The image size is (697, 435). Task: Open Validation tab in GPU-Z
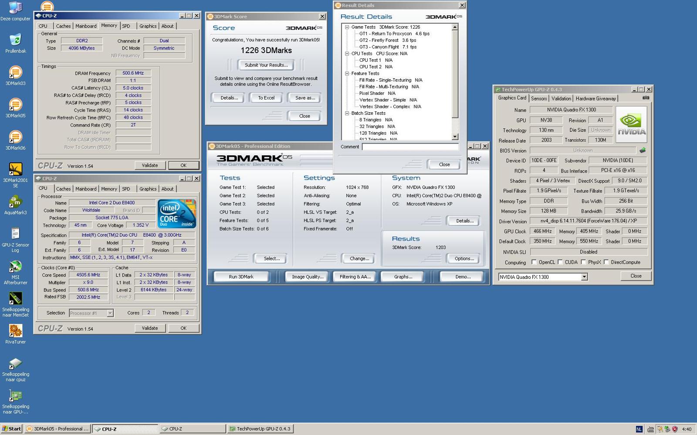click(x=561, y=99)
